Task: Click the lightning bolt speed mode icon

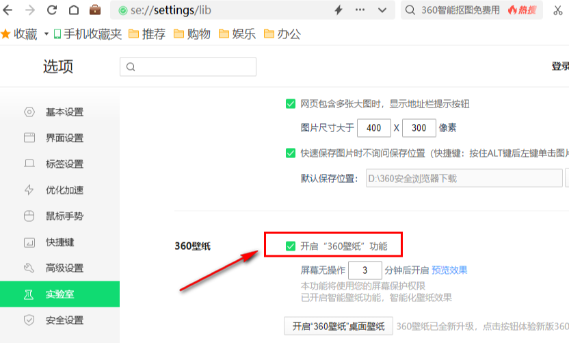Action: tap(339, 10)
